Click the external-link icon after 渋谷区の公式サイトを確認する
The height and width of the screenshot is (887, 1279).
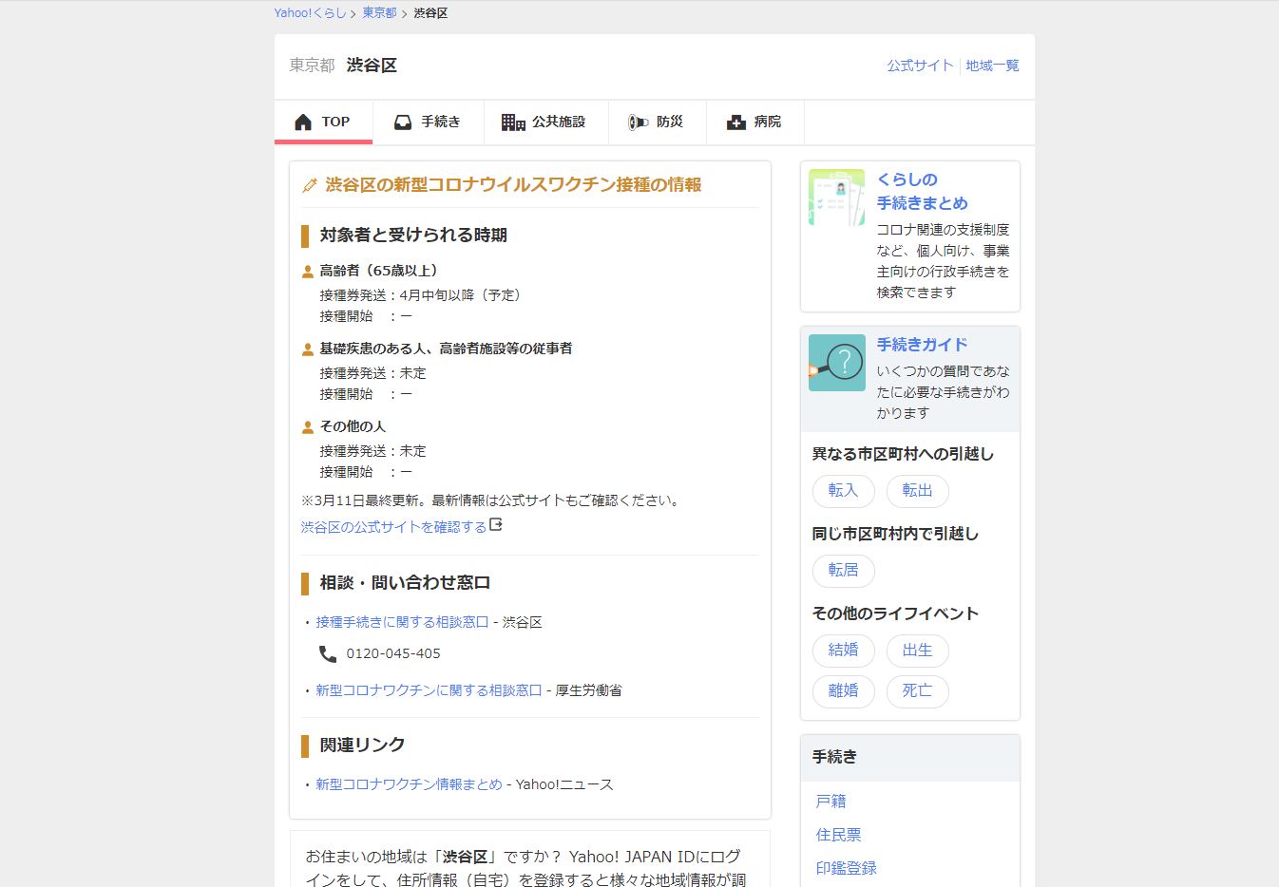496,525
